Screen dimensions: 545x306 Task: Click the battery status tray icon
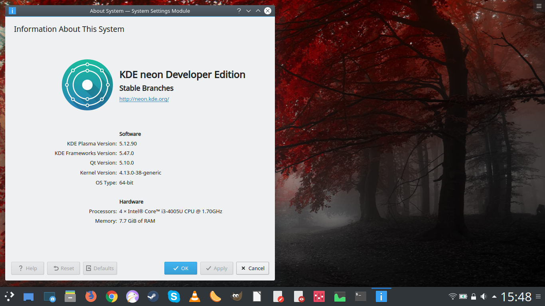pyautogui.click(x=463, y=296)
